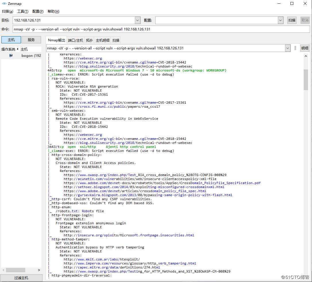312x282 pixels.
Task: Click the host OS icon beside bogon
Action: click(x=11, y=55)
